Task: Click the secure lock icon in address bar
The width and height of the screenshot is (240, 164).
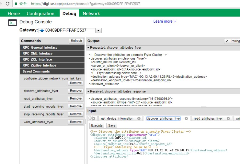Action: click(16, 4)
